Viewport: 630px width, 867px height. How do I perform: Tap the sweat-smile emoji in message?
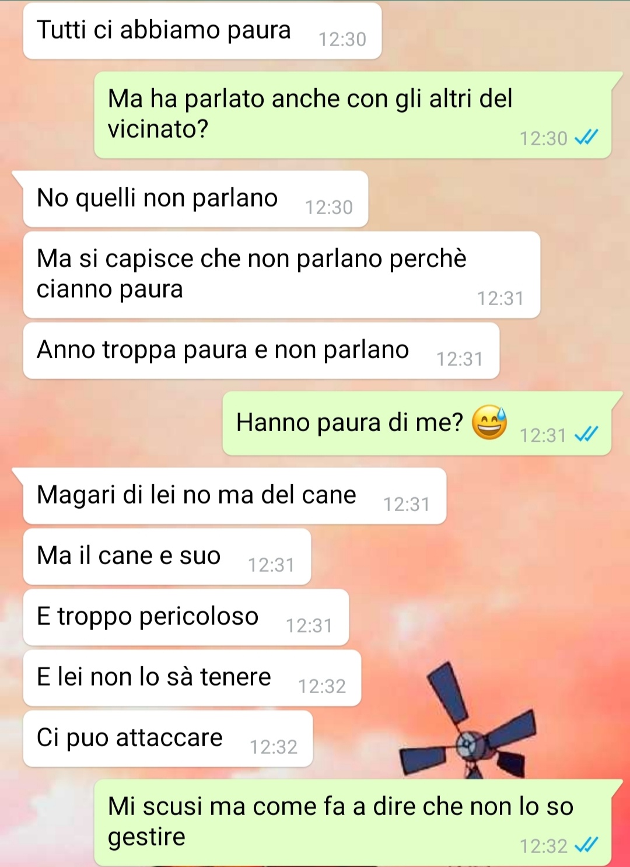click(489, 422)
